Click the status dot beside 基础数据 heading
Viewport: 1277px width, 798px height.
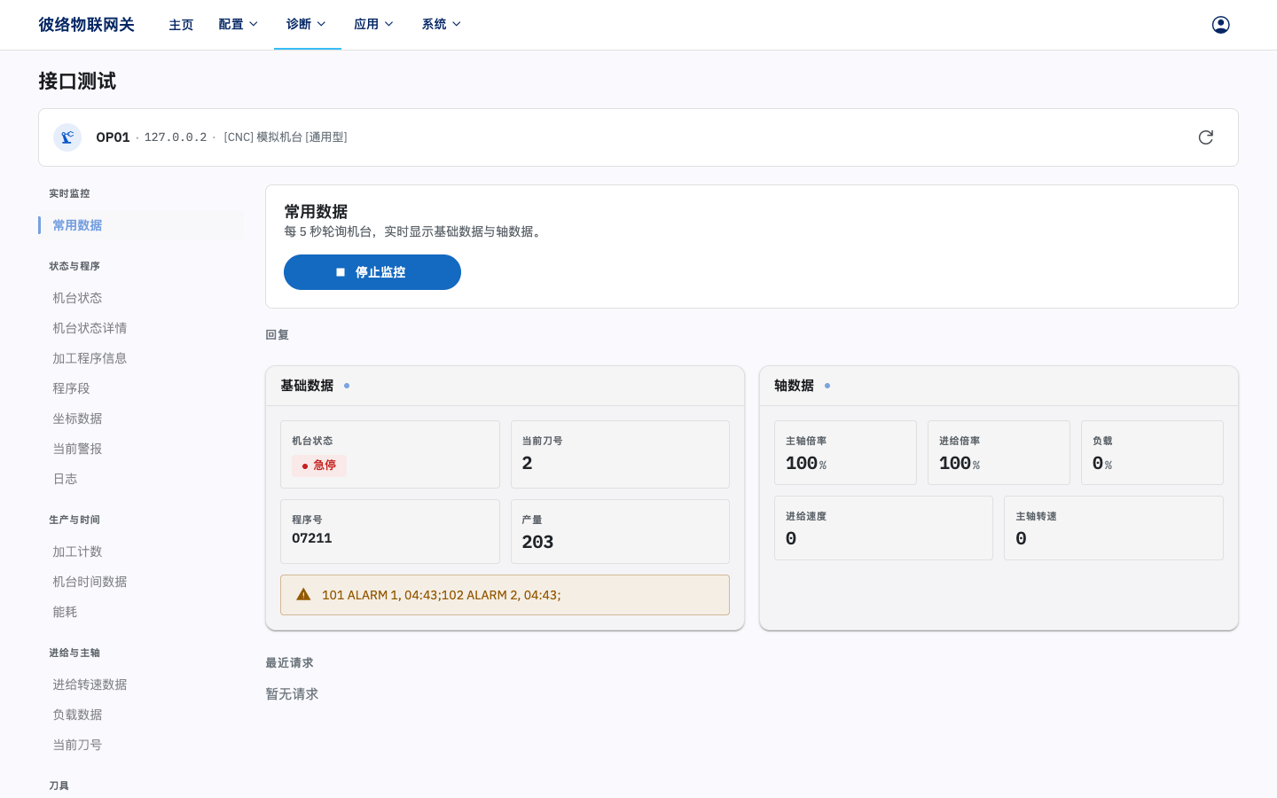347,386
